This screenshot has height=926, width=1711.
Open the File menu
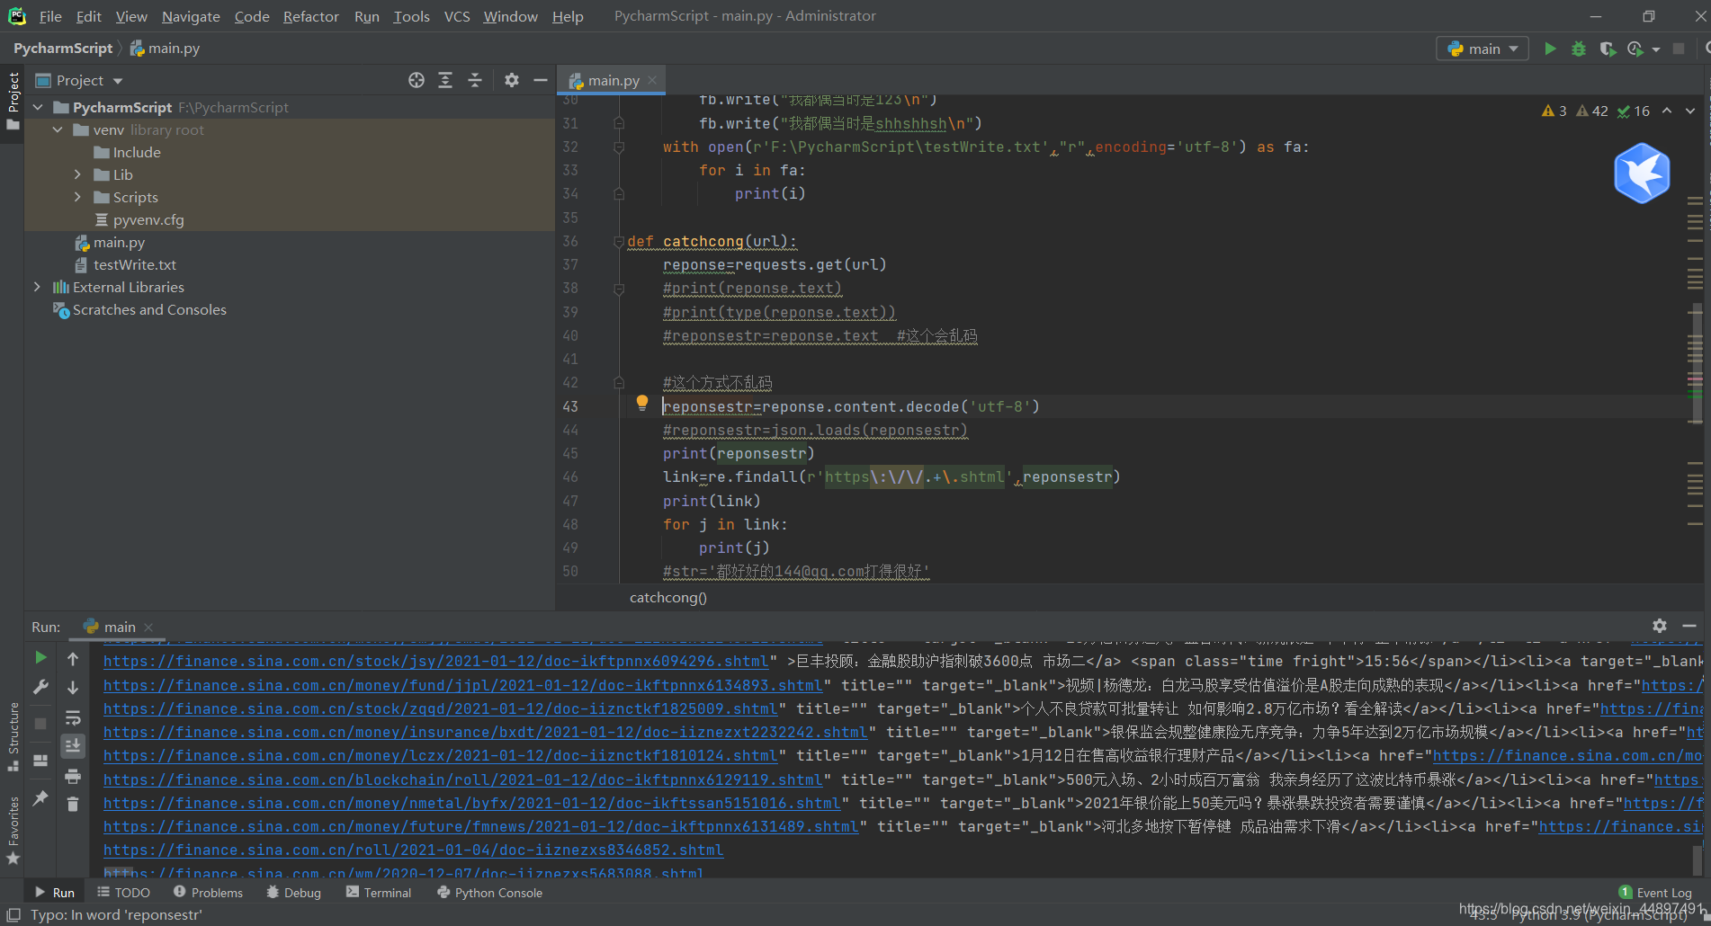pyautogui.click(x=50, y=16)
